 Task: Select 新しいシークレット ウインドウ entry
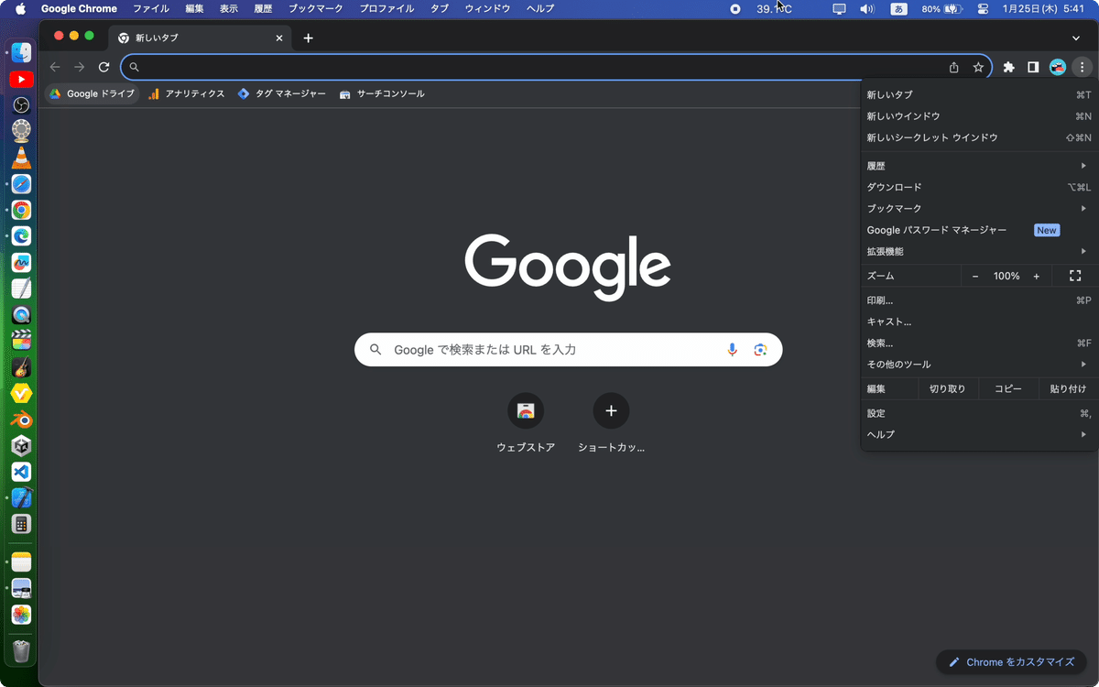(x=979, y=137)
